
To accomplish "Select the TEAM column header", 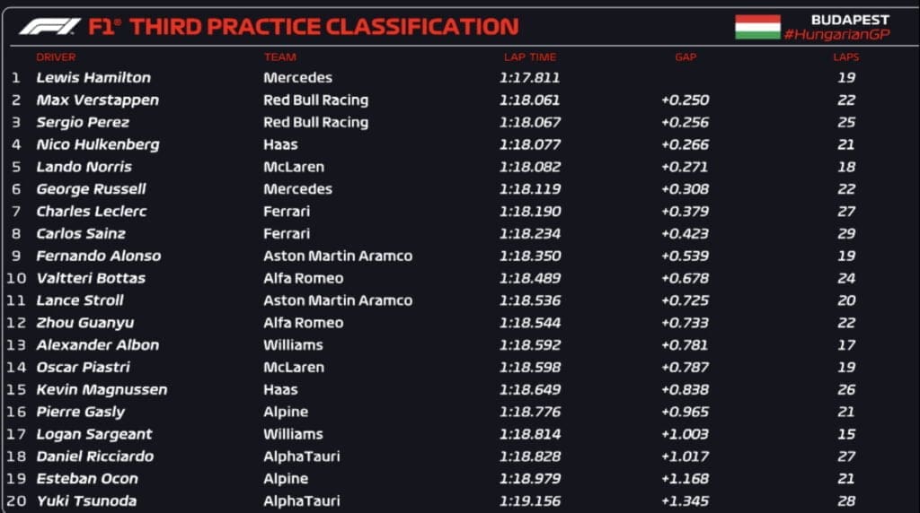I will tap(280, 57).
